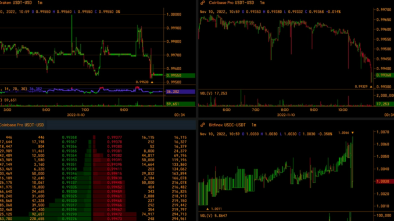394x221 pixels.
Task: Select ask price 0.99395 row
Action: [114, 165]
